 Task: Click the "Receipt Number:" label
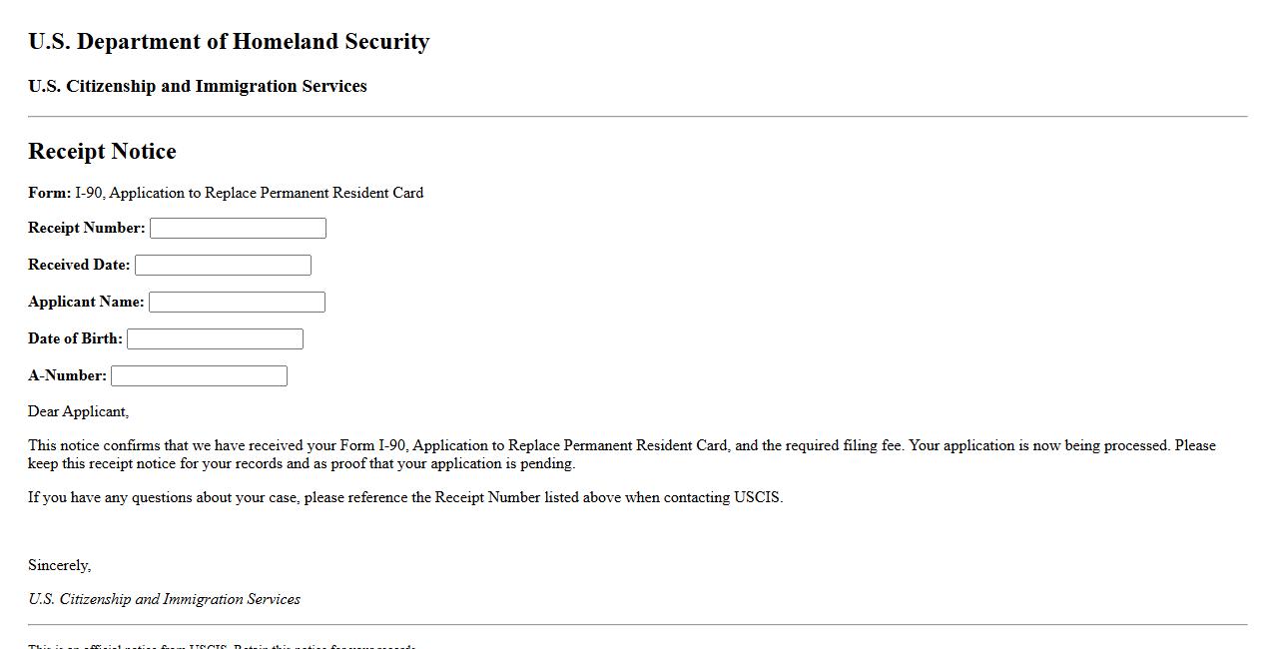tap(87, 228)
